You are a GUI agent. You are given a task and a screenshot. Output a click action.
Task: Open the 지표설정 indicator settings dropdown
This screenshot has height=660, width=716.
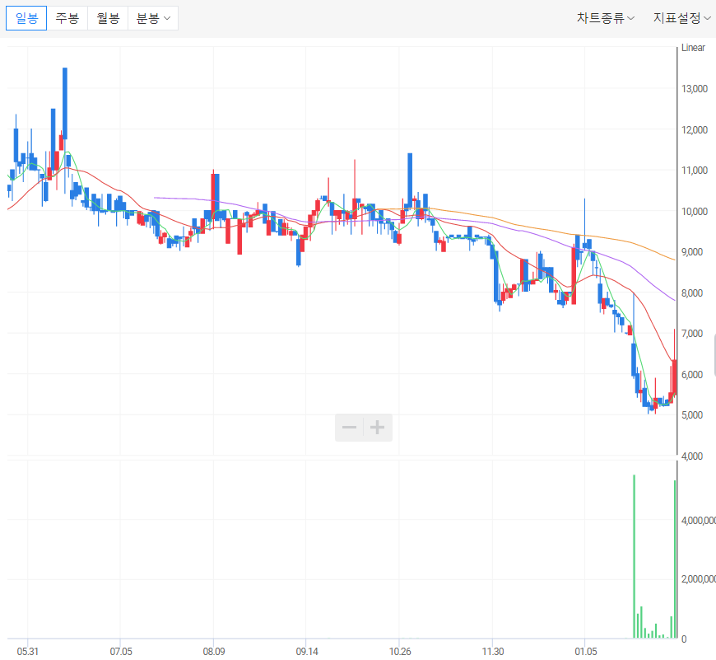point(681,18)
